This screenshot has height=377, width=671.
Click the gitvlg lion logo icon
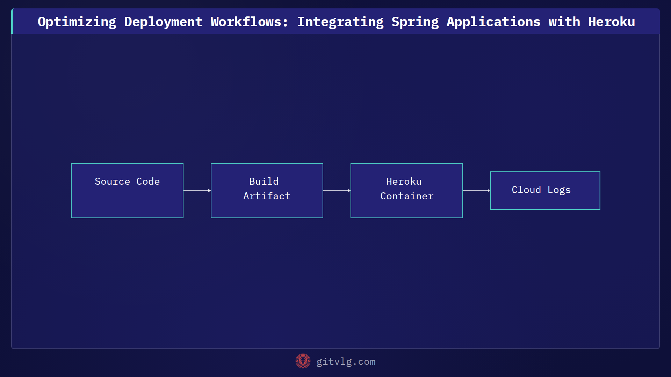(303, 361)
